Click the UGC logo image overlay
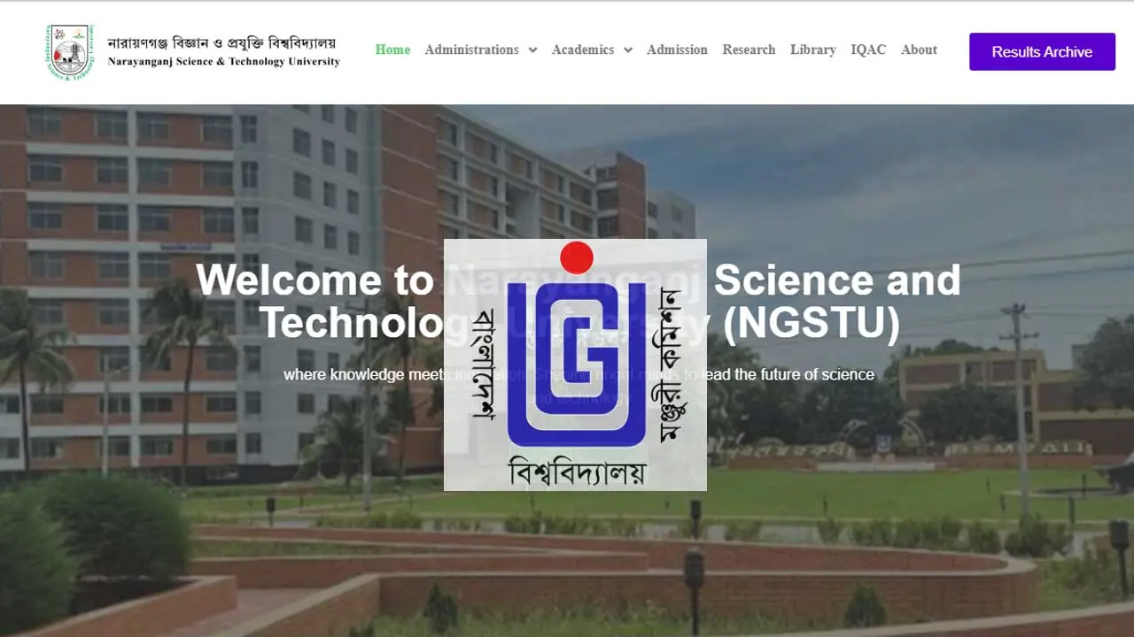1134x637 pixels. click(575, 365)
